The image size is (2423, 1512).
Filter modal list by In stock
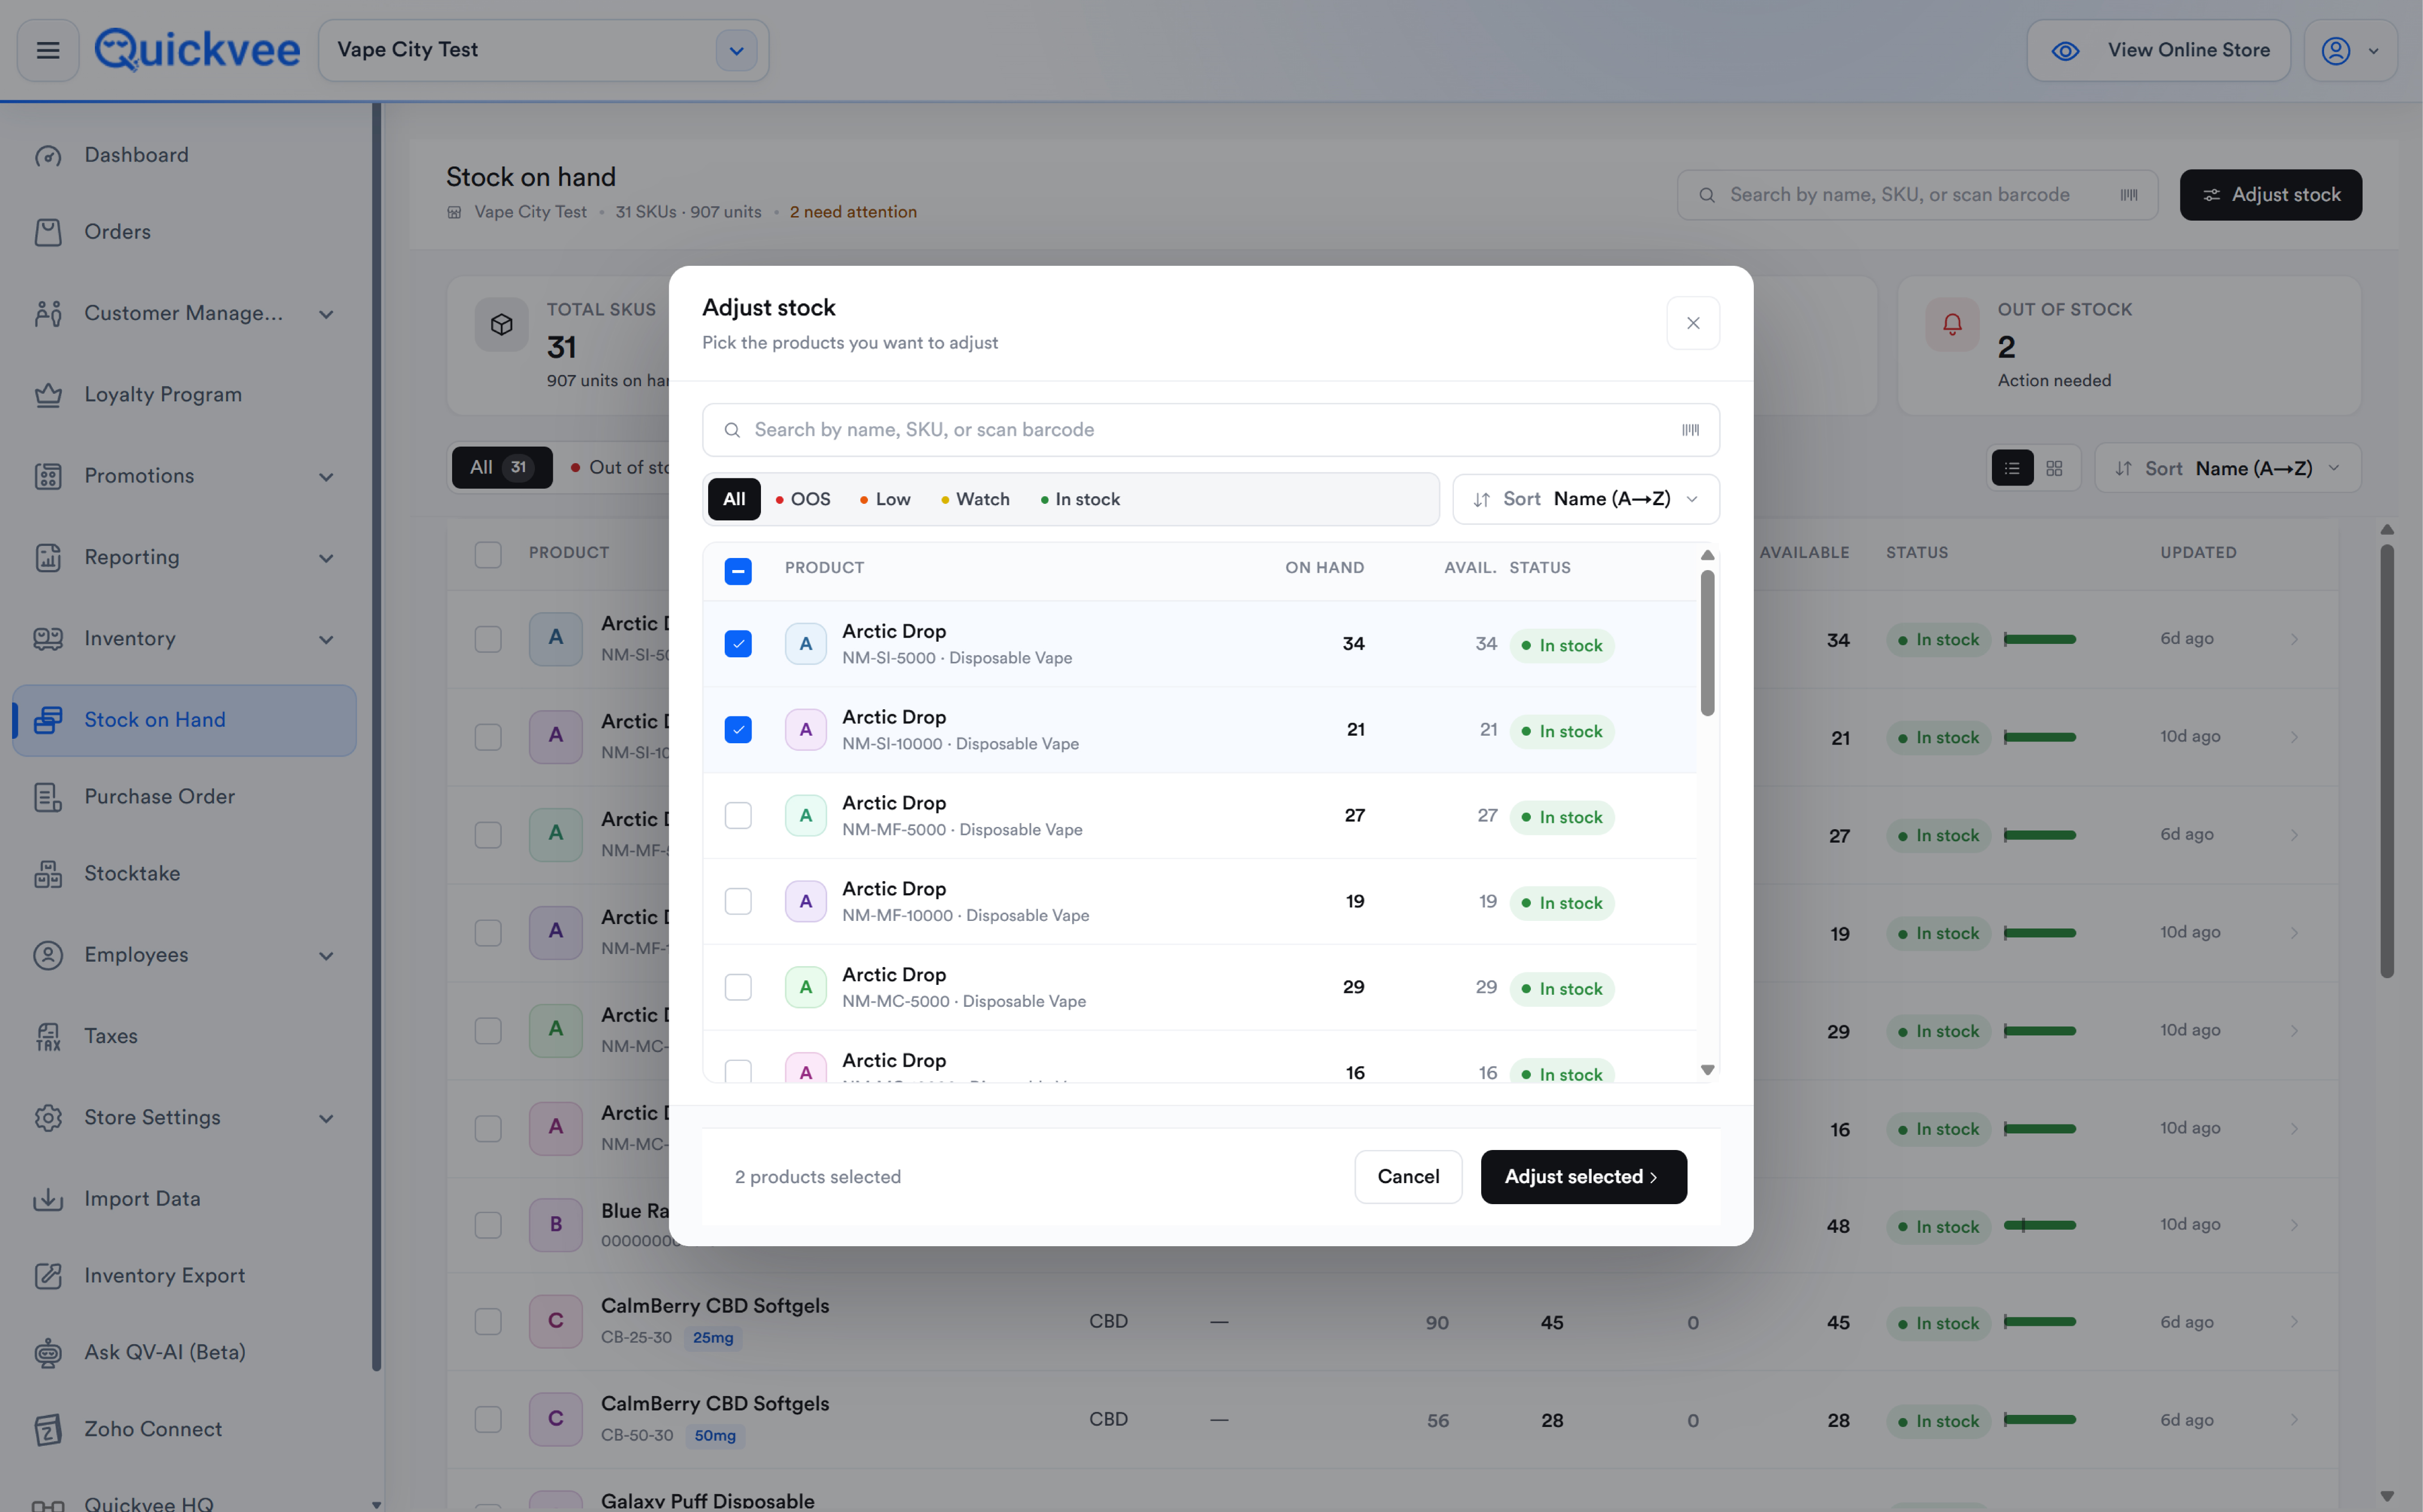point(1081,499)
